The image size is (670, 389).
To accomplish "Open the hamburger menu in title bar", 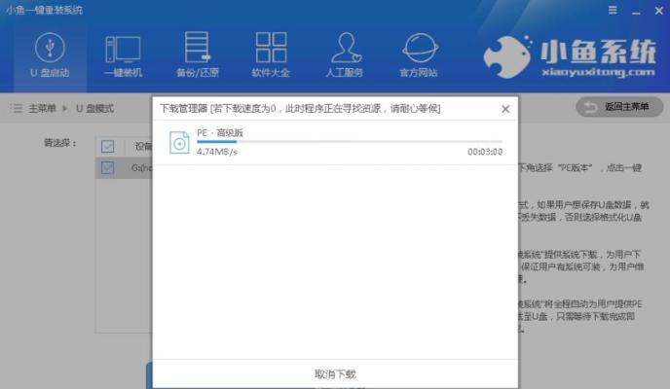I will click(613, 10).
